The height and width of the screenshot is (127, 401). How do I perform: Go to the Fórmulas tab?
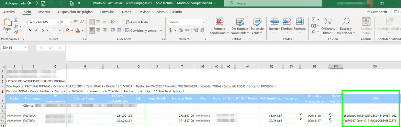point(107,12)
